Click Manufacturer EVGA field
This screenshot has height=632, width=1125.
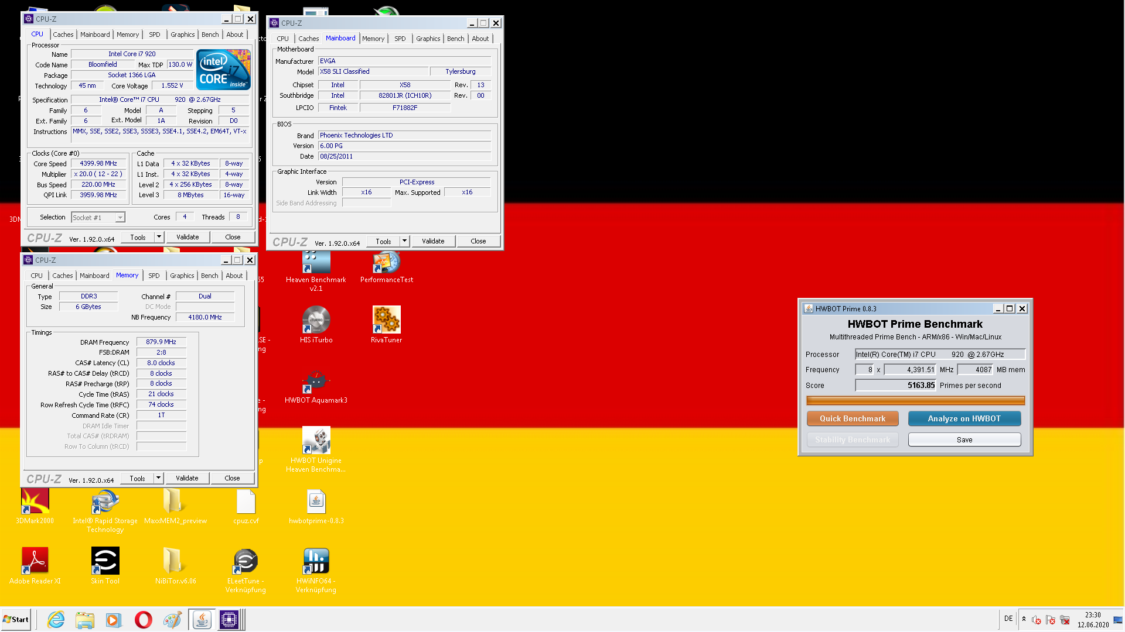(x=404, y=61)
